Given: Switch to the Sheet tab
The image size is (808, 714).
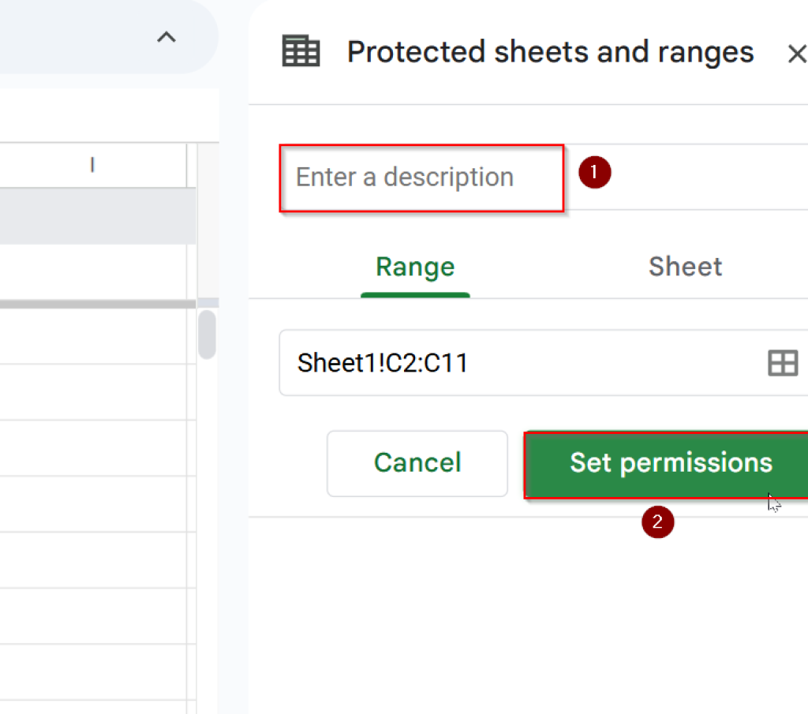Looking at the screenshot, I should (x=685, y=266).
